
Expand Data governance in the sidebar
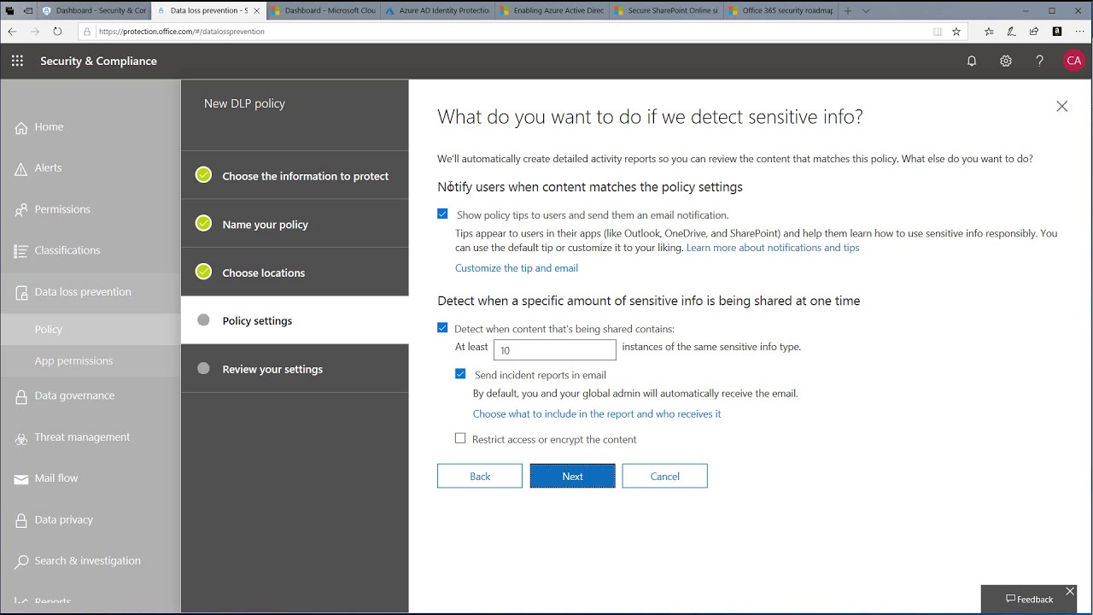74,395
